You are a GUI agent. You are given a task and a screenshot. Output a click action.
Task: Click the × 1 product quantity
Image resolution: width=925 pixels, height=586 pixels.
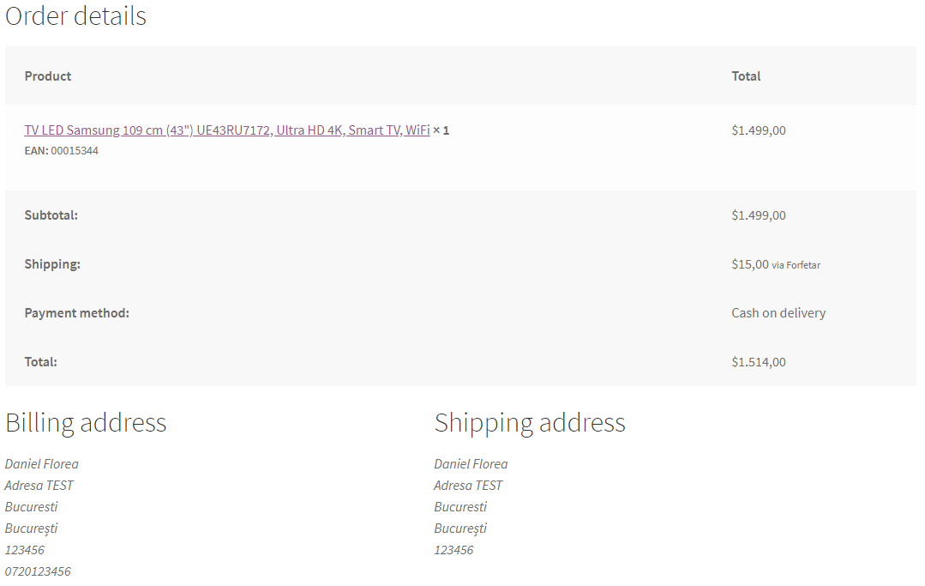click(x=441, y=130)
